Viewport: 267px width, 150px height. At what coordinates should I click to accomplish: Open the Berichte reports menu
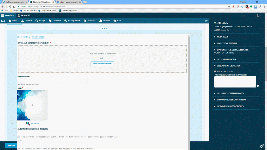(104, 21)
